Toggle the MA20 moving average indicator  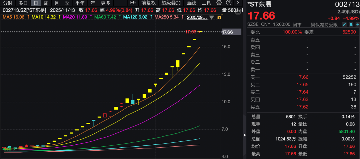pos(76,17)
